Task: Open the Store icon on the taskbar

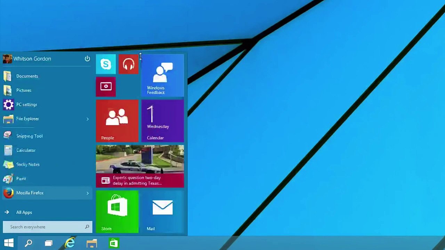Action: 114,243
